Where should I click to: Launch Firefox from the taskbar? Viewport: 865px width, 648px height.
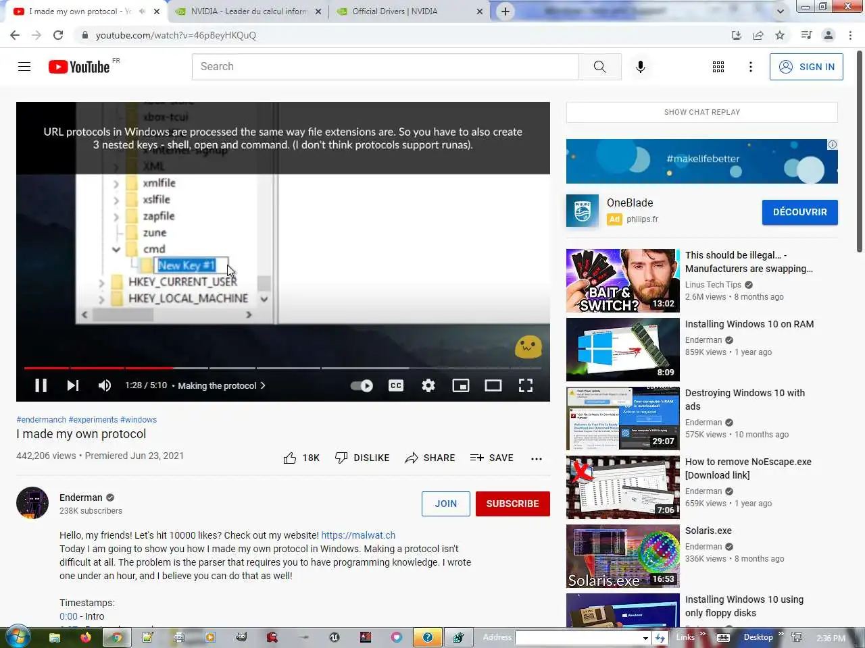point(86,637)
